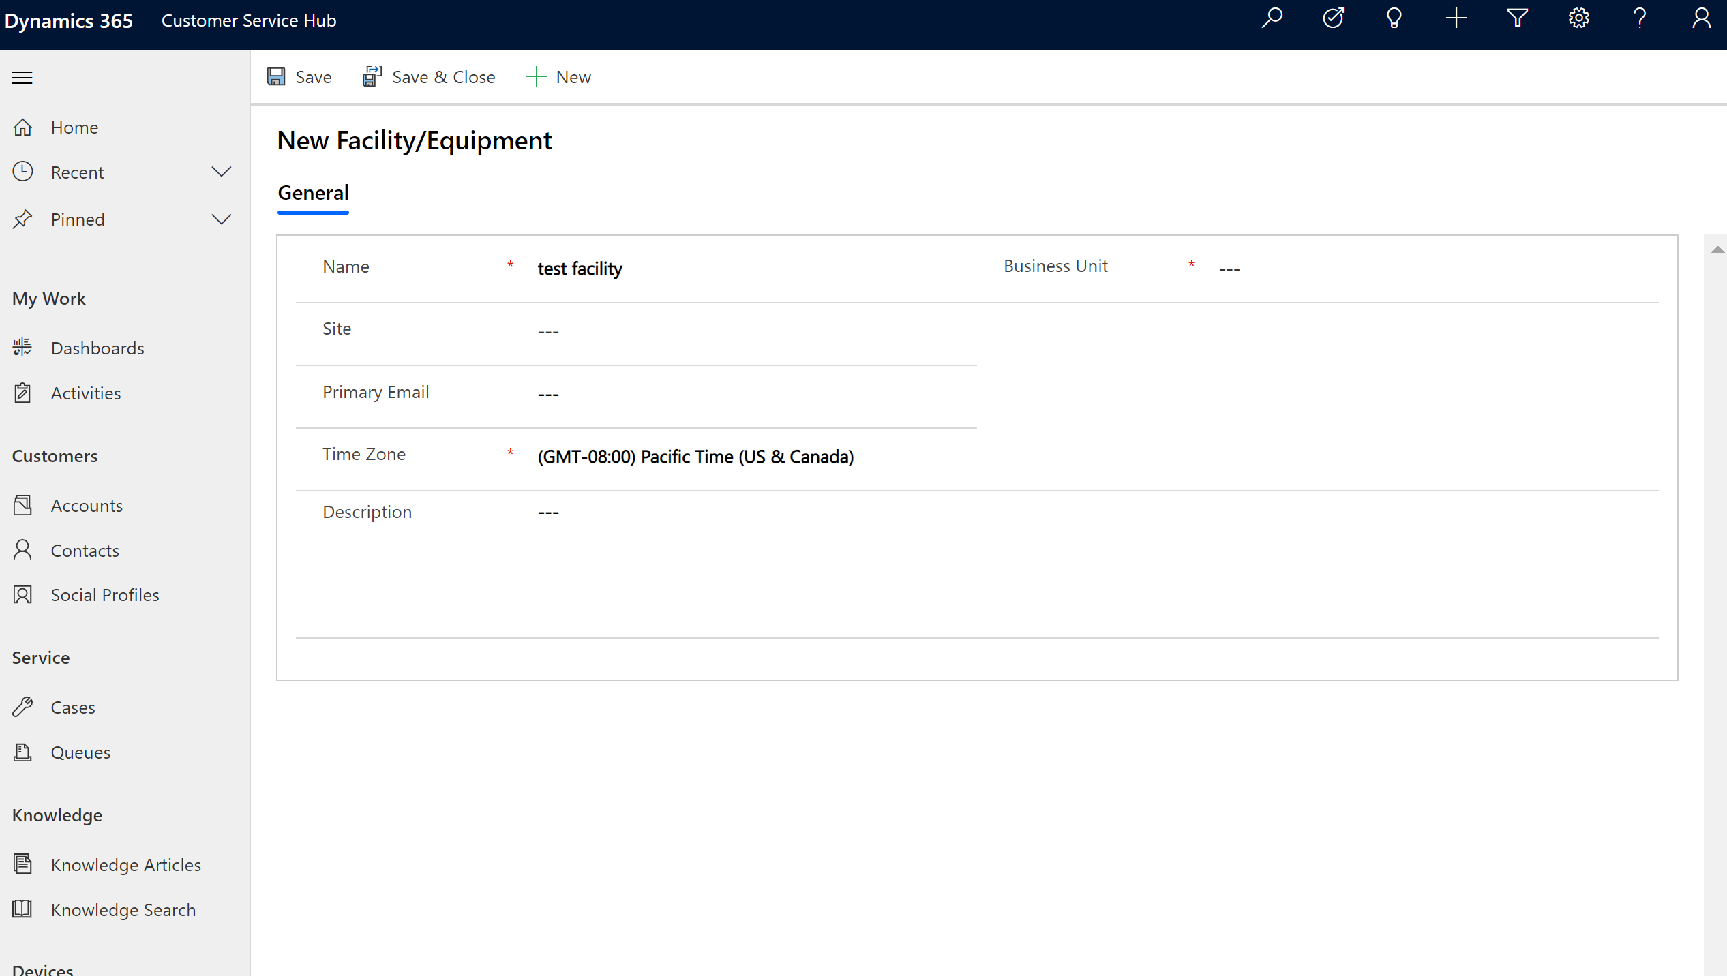1727x976 pixels.
Task: Click the Time Zone field value
Action: (695, 455)
